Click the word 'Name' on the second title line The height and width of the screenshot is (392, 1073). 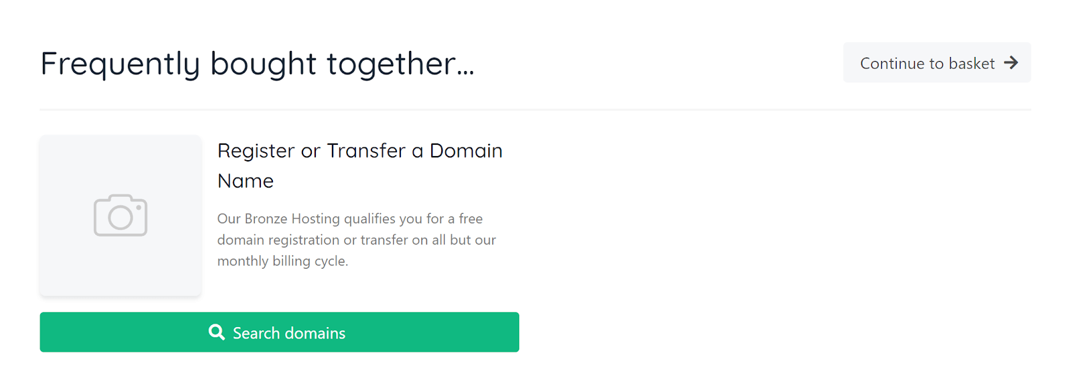point(245,181)
